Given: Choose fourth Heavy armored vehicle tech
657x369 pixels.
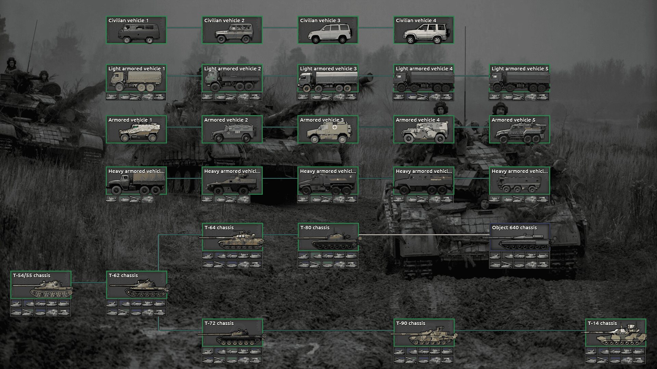Looking at the screenshot, I should (424, 181).
